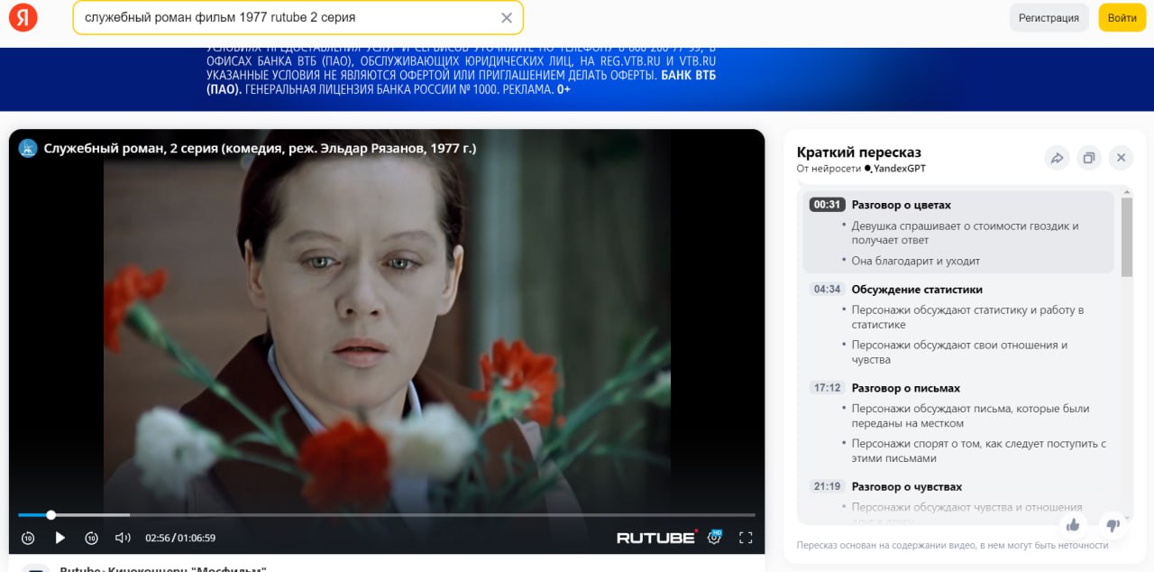This screenshot has width=1154, height=572.
Task: Open HD quality settings gear
Action: click(715, 537)
